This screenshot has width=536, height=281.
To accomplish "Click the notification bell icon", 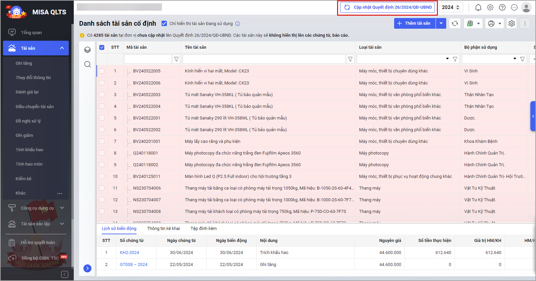I will [x=478, y=7].
